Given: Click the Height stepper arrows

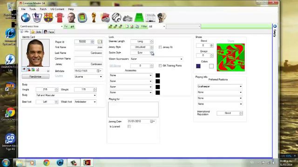Looking at the screenshot, I should (56, 90).
